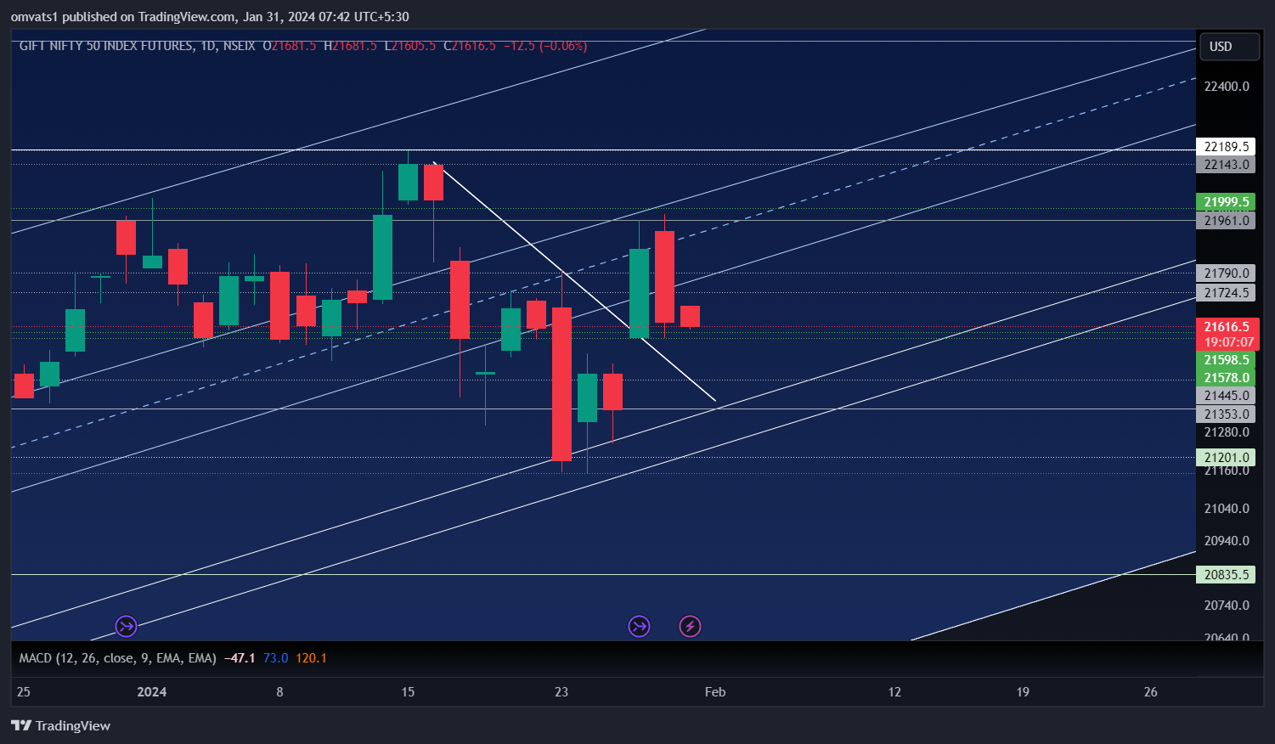1275x744 pixels.
Task: Click the purple arrow event marker near Jan 26
Action: (x=639, y=627)
